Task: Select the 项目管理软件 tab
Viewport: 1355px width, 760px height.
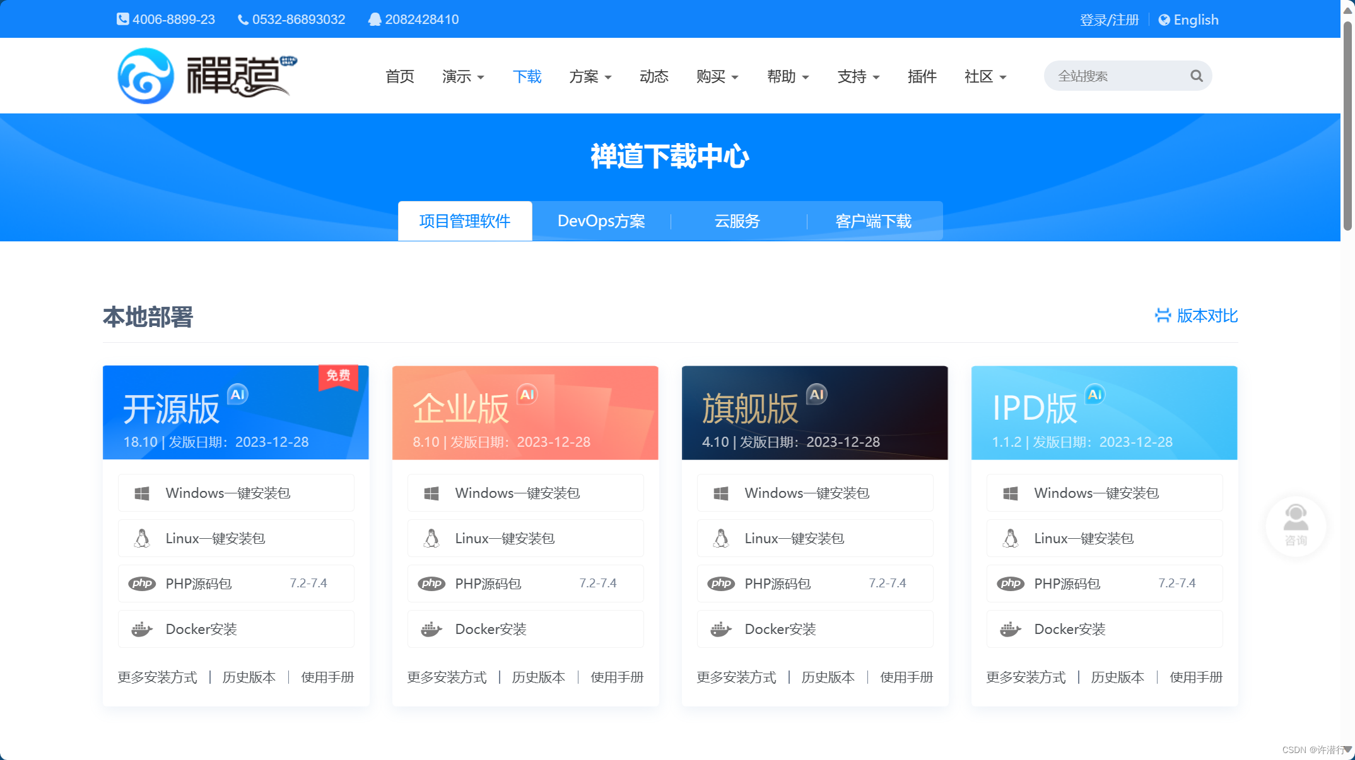Action: [x=465, y=221]
